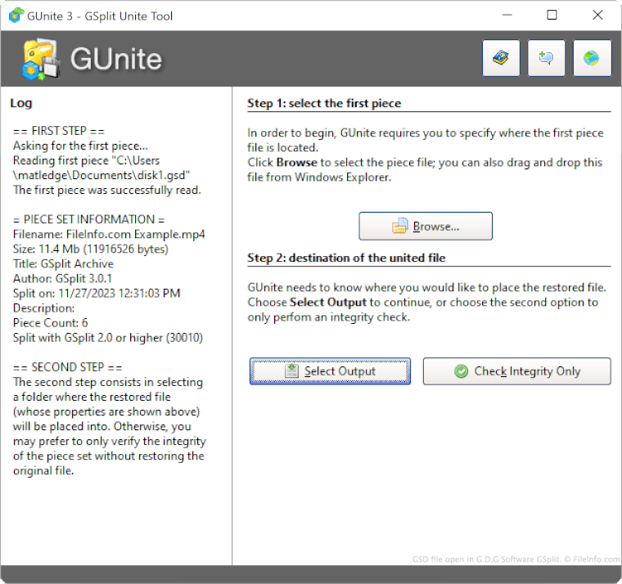Viewport: 622px width, 584px height.
Task: Open the help book icon button
Action: [x=501, y=58]
